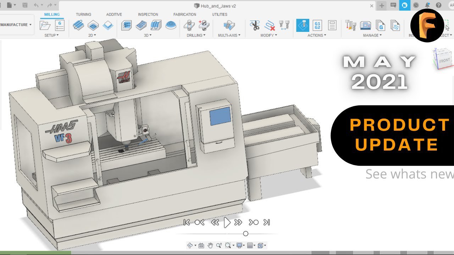Screen dimensions: 454x255
Task: Click the New Setup folder icon
Action: [x=45, y=25]
